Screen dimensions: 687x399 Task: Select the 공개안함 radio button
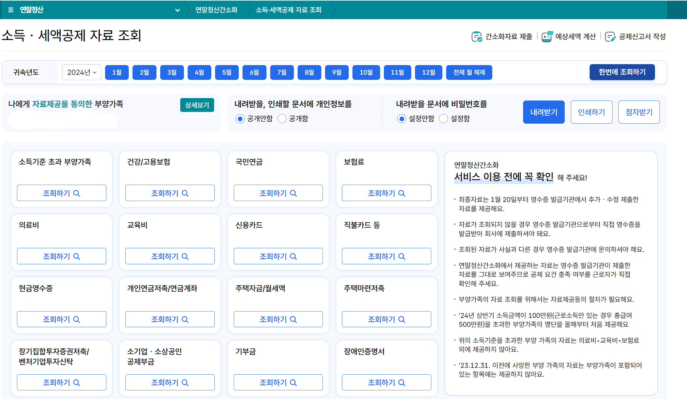coord(240,119)
